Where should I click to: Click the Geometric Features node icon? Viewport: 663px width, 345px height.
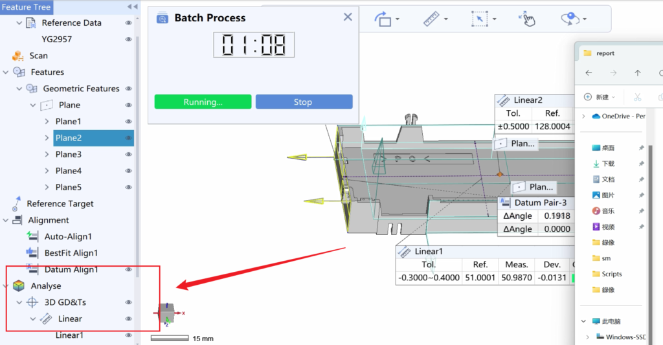(32, 89)
